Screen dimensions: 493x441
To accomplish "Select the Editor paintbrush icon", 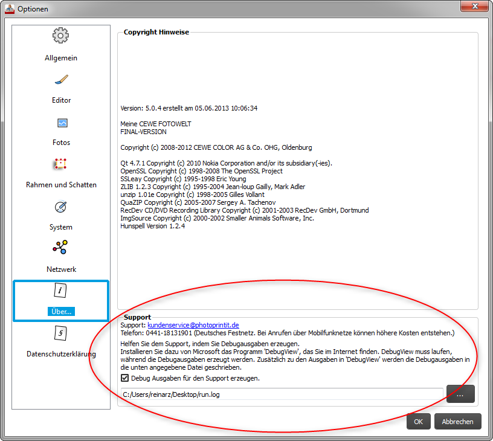I will tap(61, 79).
